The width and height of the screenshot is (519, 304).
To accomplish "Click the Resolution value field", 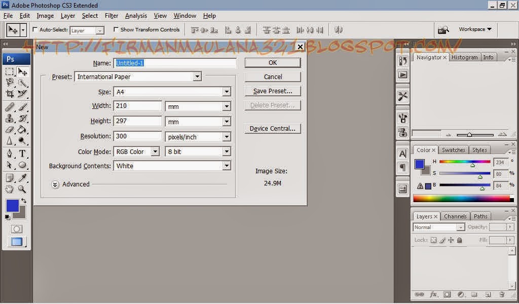I will coord(138,136).
